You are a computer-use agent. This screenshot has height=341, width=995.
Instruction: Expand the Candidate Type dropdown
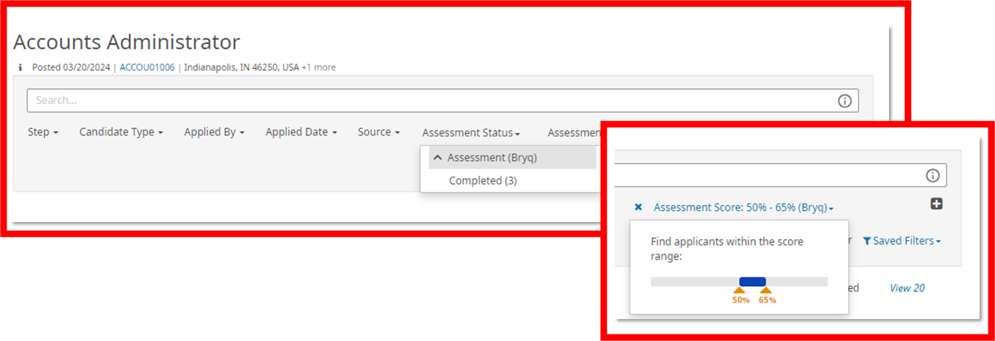click(121, 132)
